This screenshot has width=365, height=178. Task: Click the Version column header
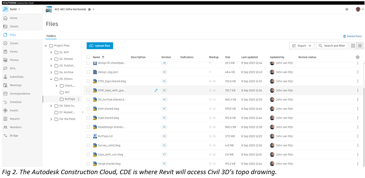point(166,57)
